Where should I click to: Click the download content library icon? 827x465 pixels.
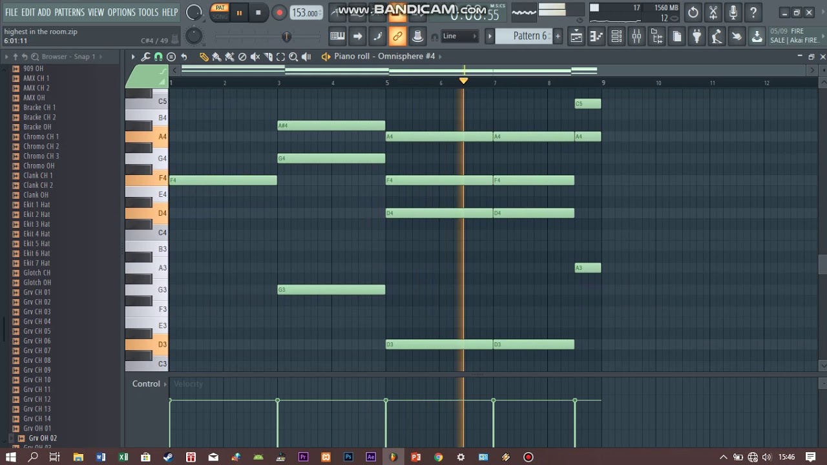(x=757, y=37)
